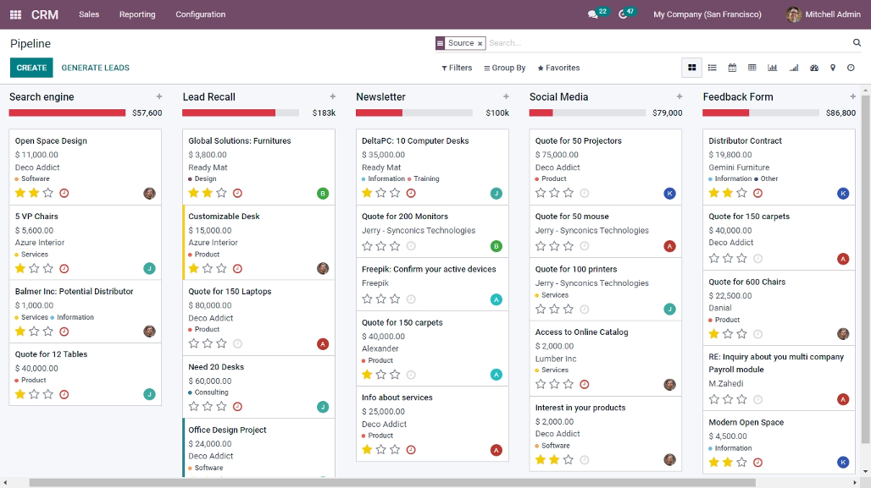Click the GENERATE LEADS button
871x488 pixels.
click(x=95, y=68)
